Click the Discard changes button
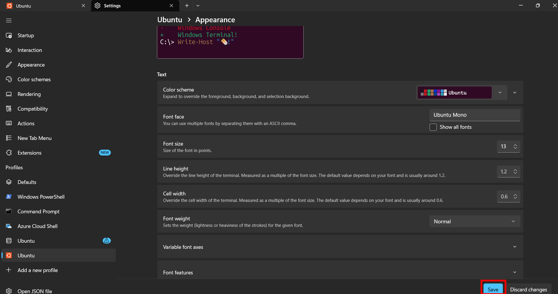Screen dimensions: 558x294 (528, 289)
